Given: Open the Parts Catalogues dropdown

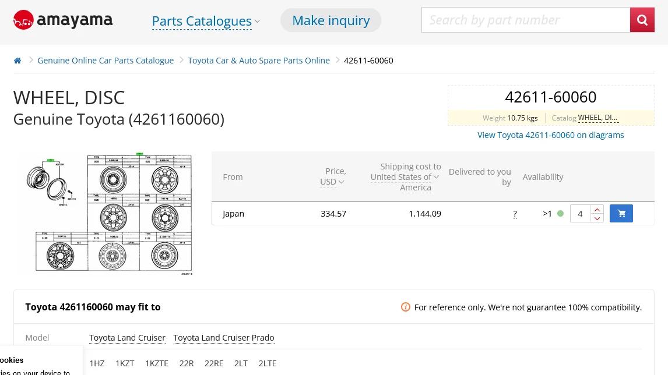Looking at the screenshot, I should pos(205,21).
